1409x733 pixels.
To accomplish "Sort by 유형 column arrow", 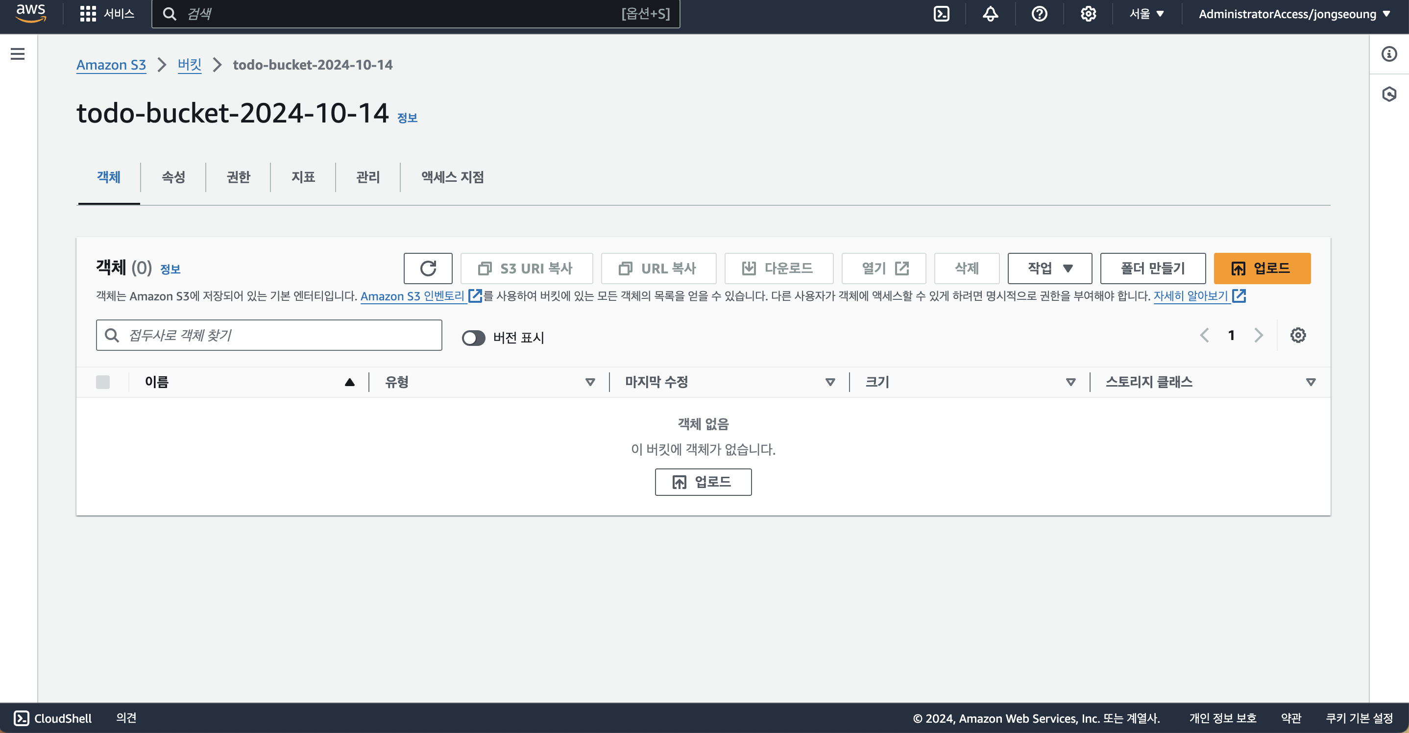I will coord(590,382).
